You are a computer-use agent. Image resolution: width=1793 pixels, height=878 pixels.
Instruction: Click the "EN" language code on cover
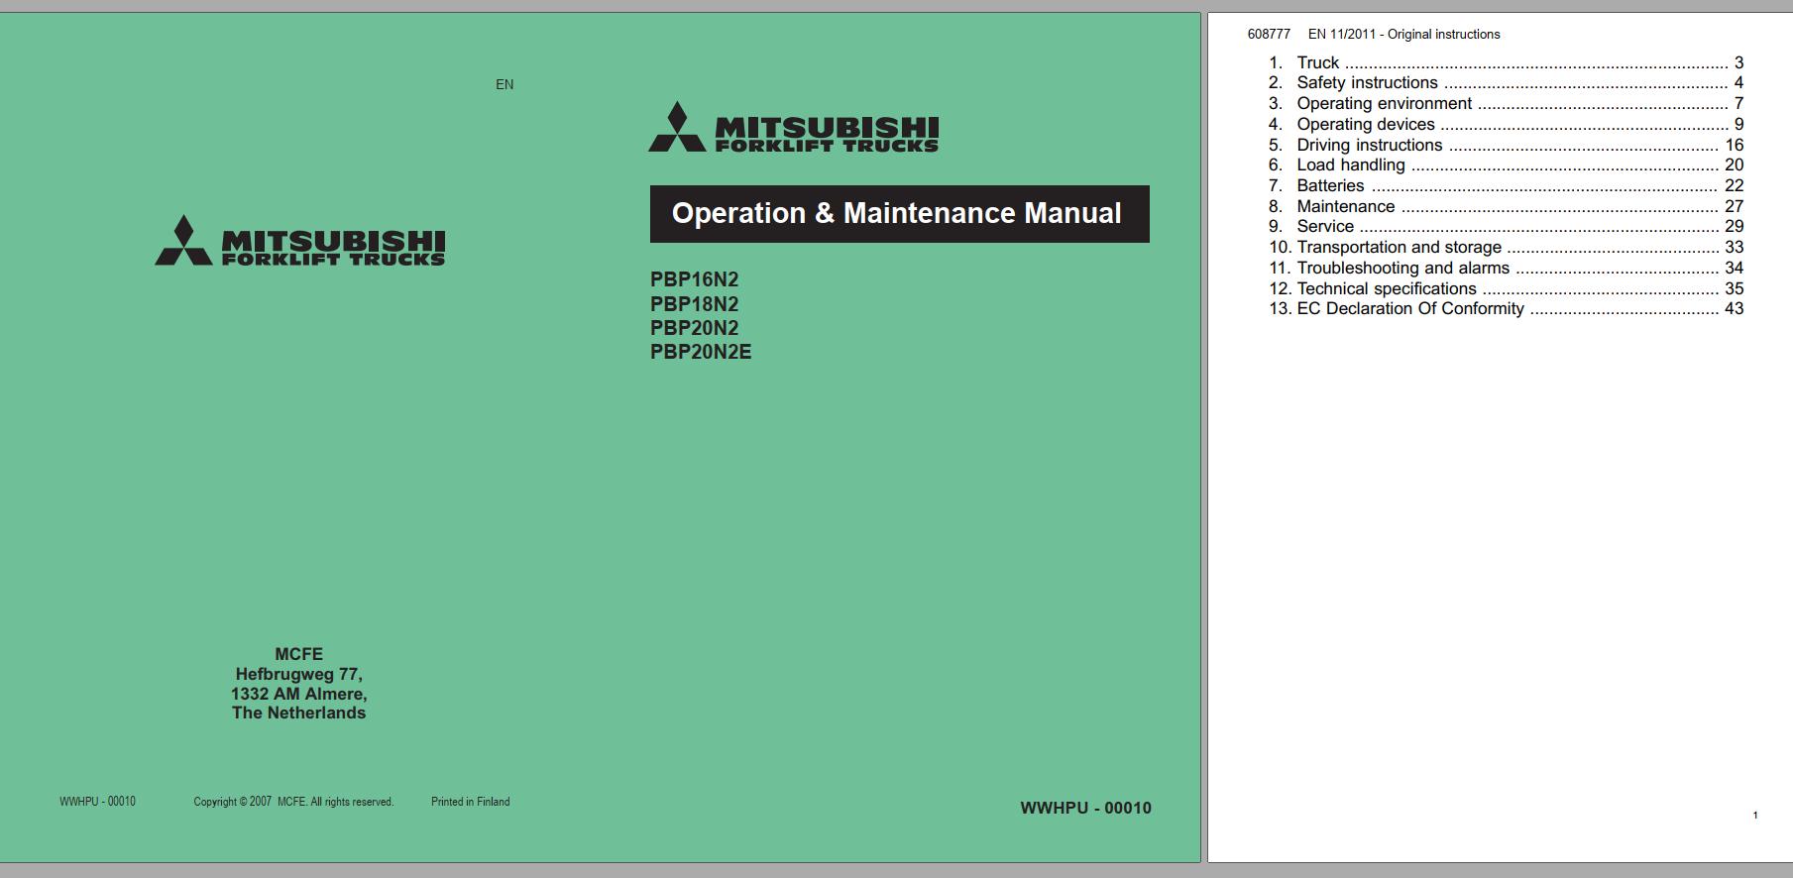click(x=504, y=84)
